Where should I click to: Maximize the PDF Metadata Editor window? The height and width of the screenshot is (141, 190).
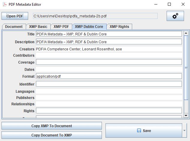(x=169, y=4)
